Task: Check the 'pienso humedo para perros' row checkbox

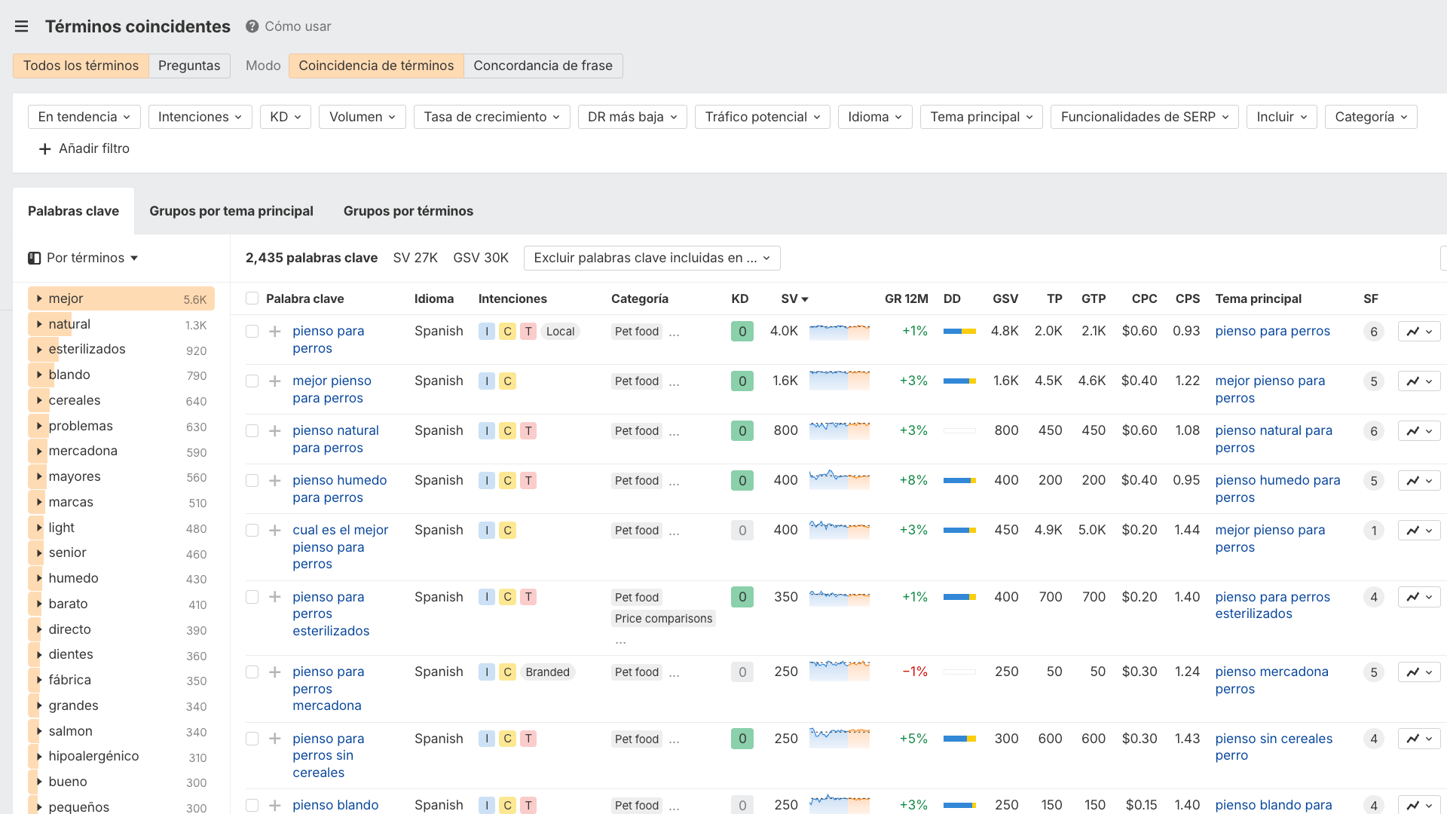Action: click(252, 481)
